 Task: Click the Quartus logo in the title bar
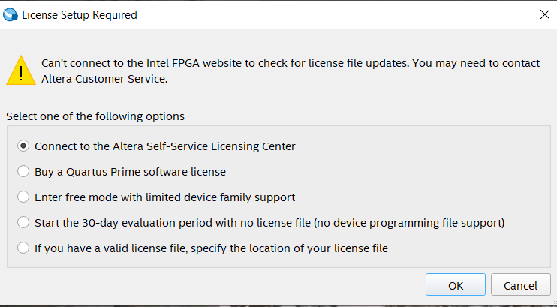tap(11, 14)
